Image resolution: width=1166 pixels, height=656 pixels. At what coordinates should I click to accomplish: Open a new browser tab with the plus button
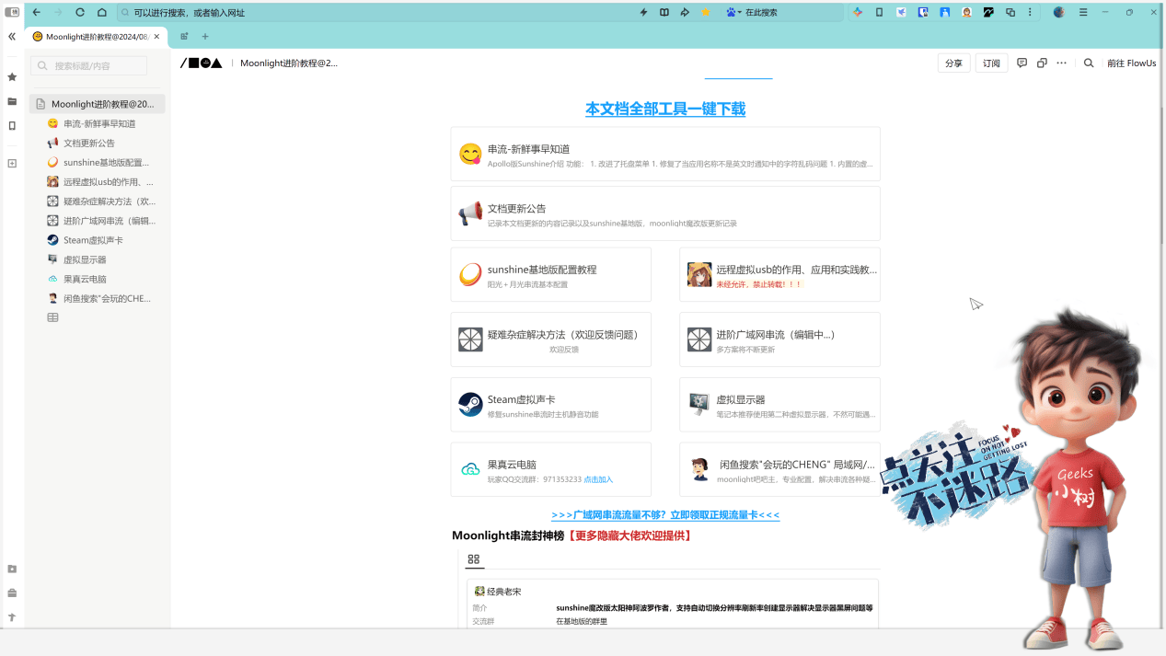(205, 37)
